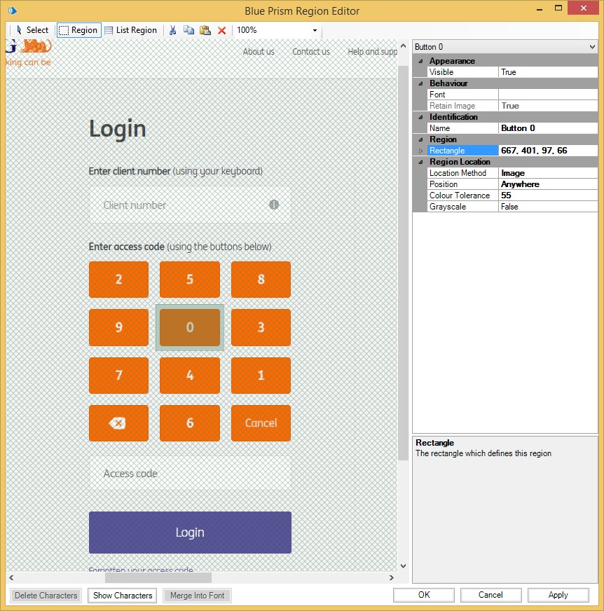Screen dimensions: 604x611
Task: Select the Retain Image property row
Action: pyautogui.click(x=512, y=106)
